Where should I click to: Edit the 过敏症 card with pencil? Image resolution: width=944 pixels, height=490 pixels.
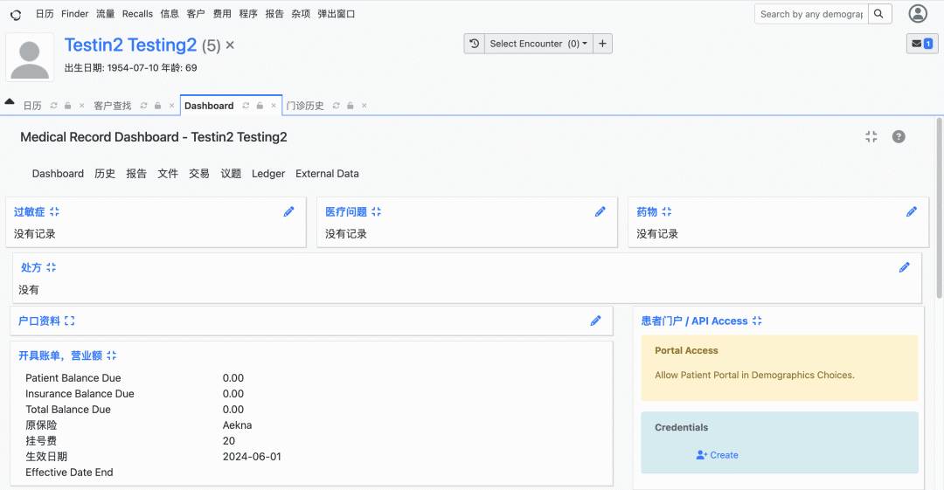(x=289, y=211)
